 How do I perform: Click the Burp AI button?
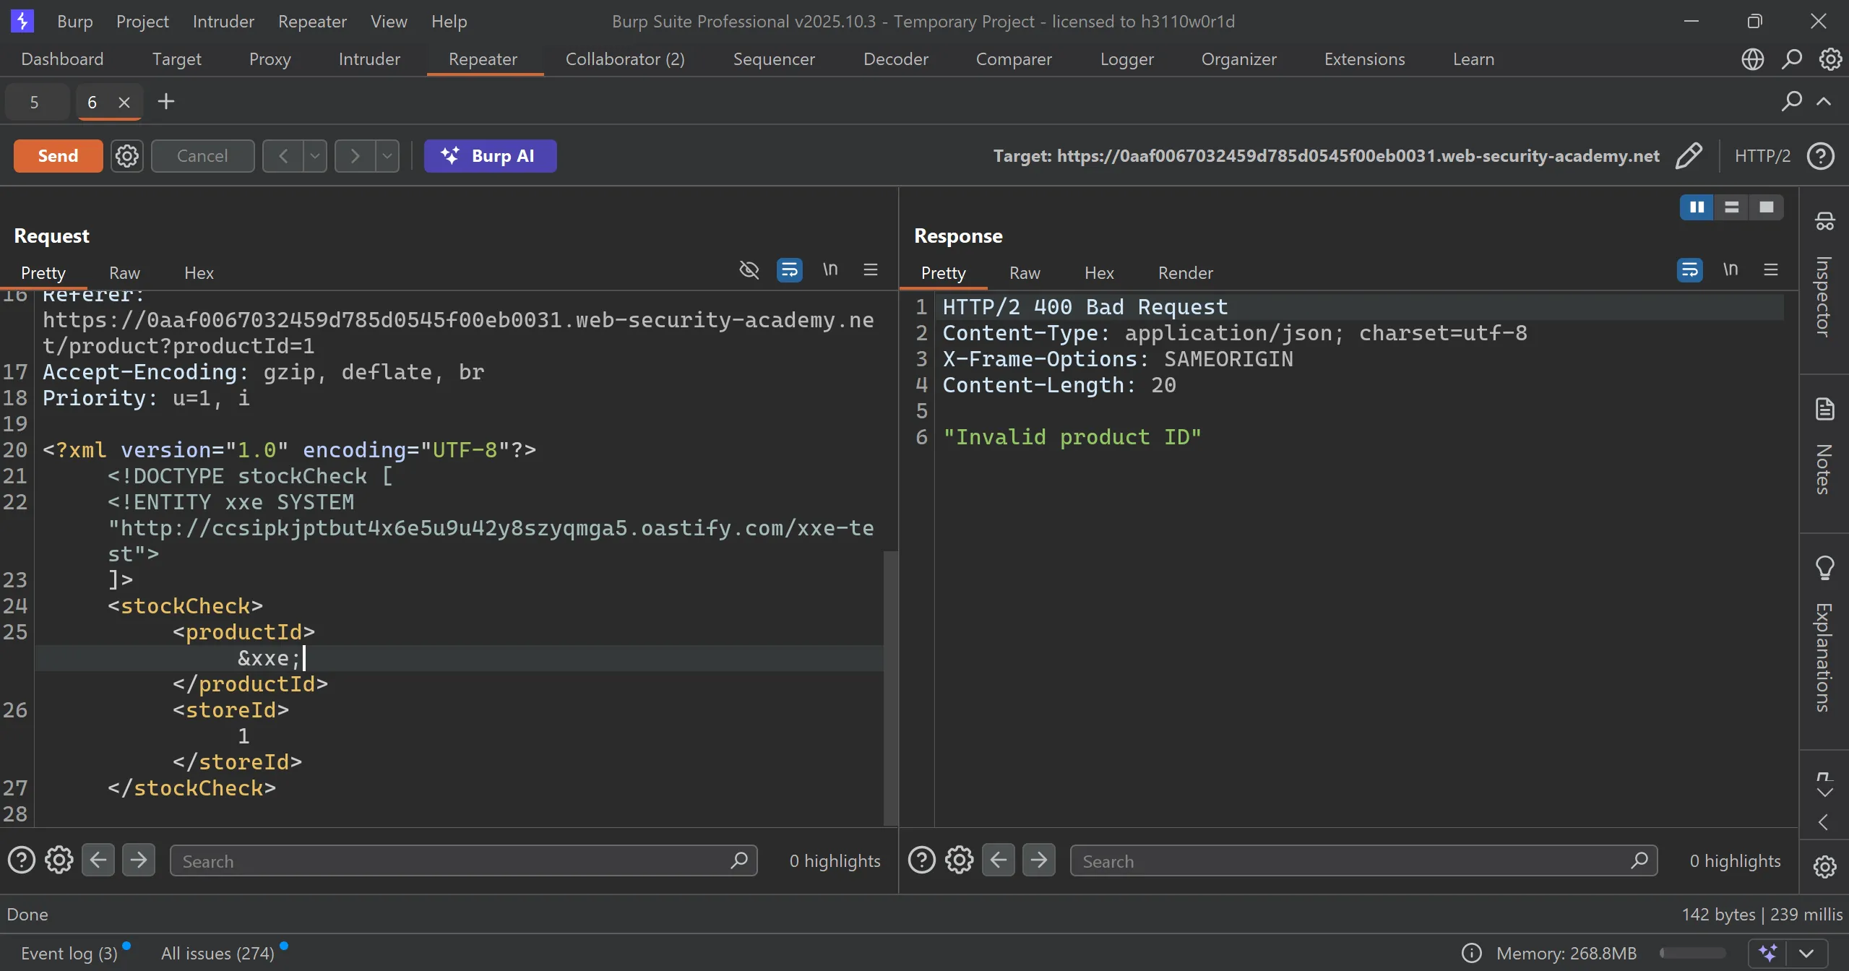[490, 155]
